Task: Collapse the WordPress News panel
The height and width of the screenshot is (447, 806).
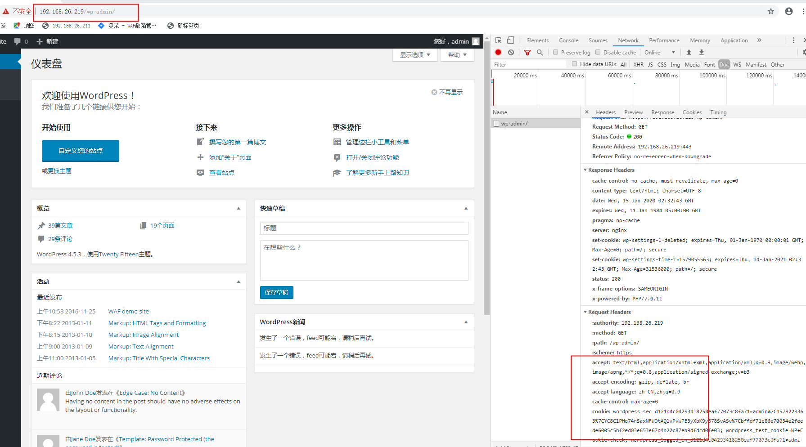Action: 466,322
